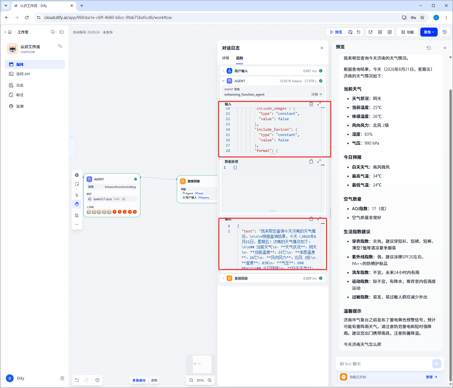Open the ENV environment variables icon
The width and height of the screenshot is (453, 388).
380,32
